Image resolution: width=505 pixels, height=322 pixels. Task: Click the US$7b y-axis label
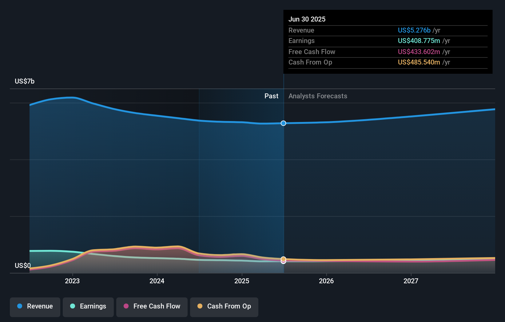point(25,81)
